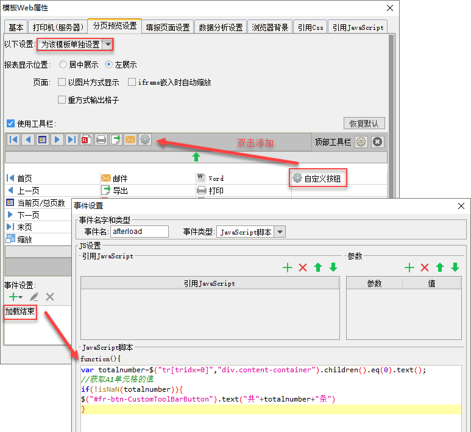Select the 居中展示 radio button
This screenshot has height=432, width=471.
click(x=63, y=65)
